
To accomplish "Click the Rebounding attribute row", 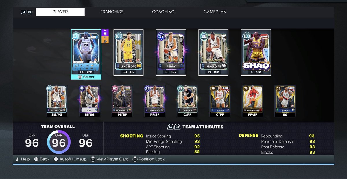I will (288, 136).
